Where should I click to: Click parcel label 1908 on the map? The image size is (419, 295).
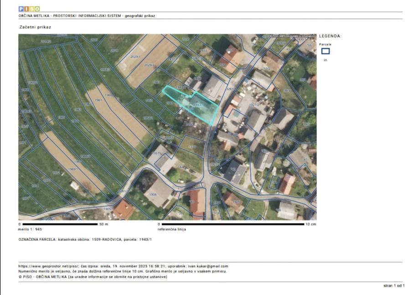(x=153, y=194)
